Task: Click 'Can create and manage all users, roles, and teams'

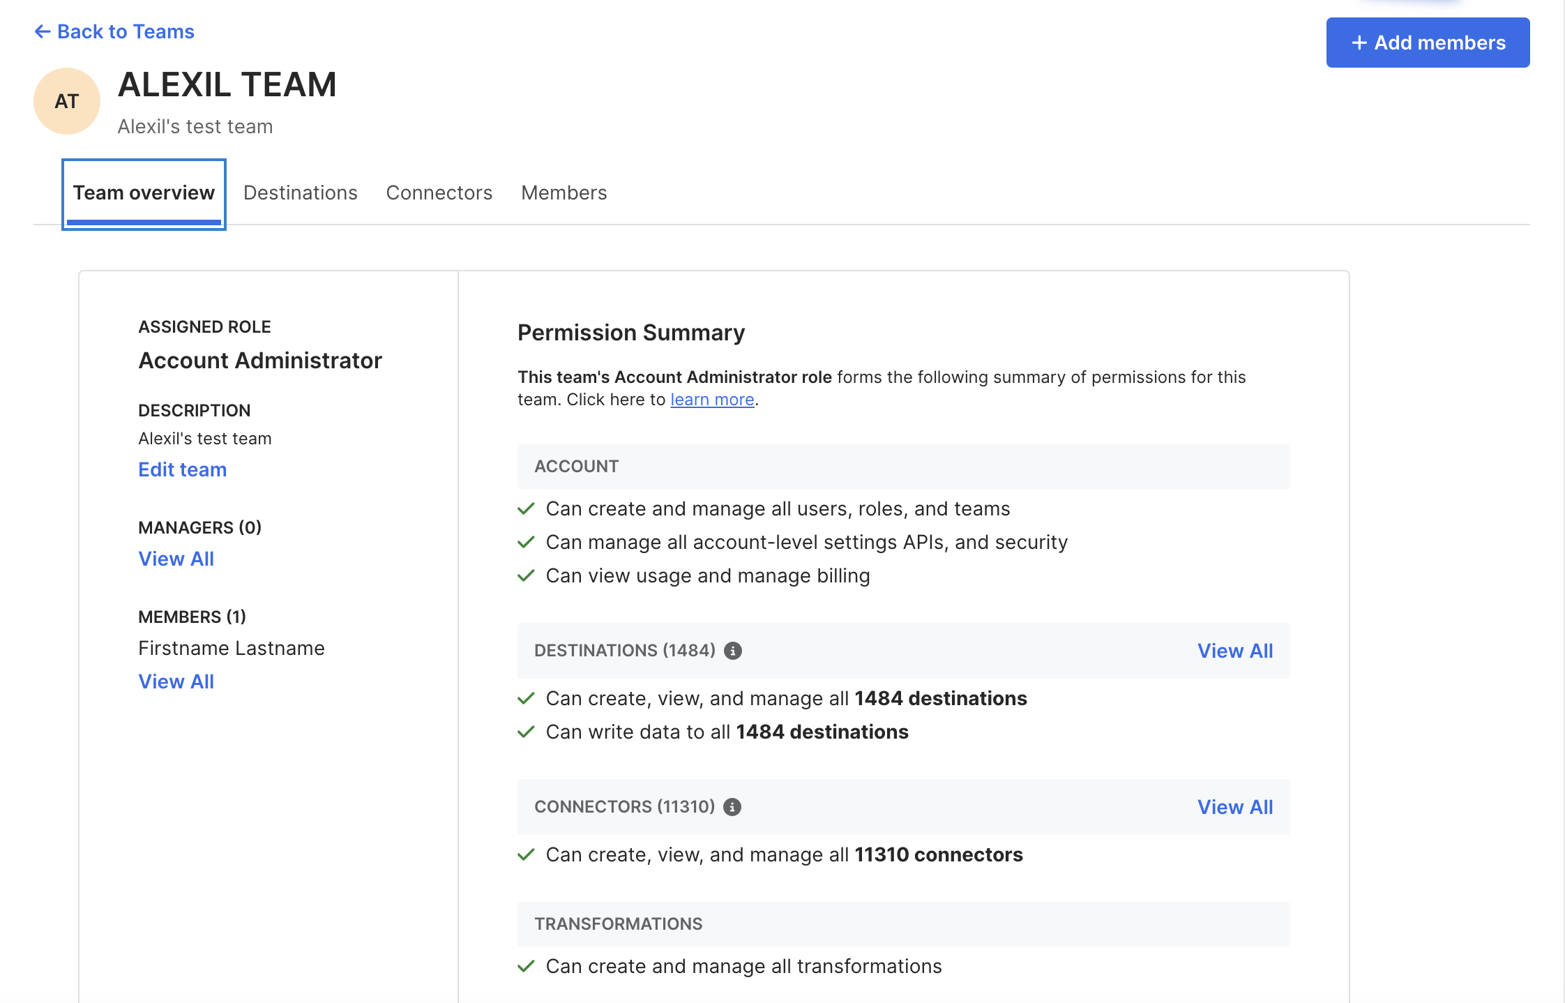Action: tap(778, 508)
